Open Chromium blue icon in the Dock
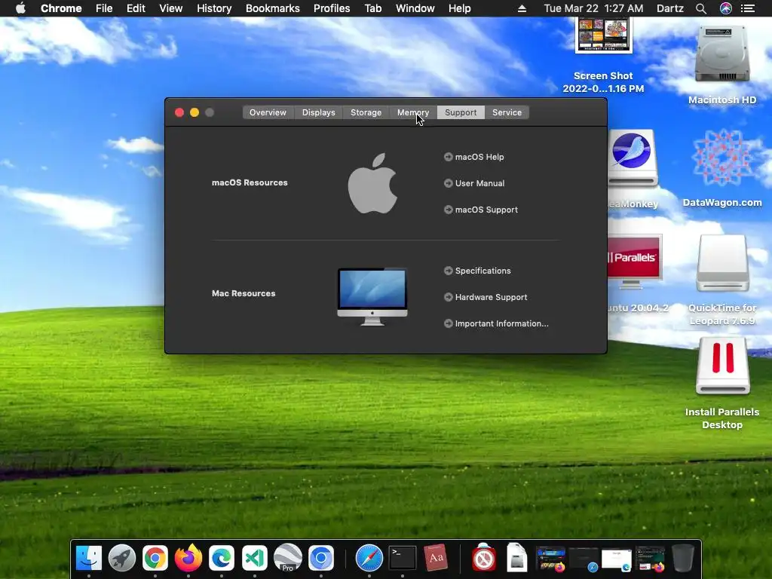Image resolution: width=772 pixels, height=579 pixels. coord(321,559)
